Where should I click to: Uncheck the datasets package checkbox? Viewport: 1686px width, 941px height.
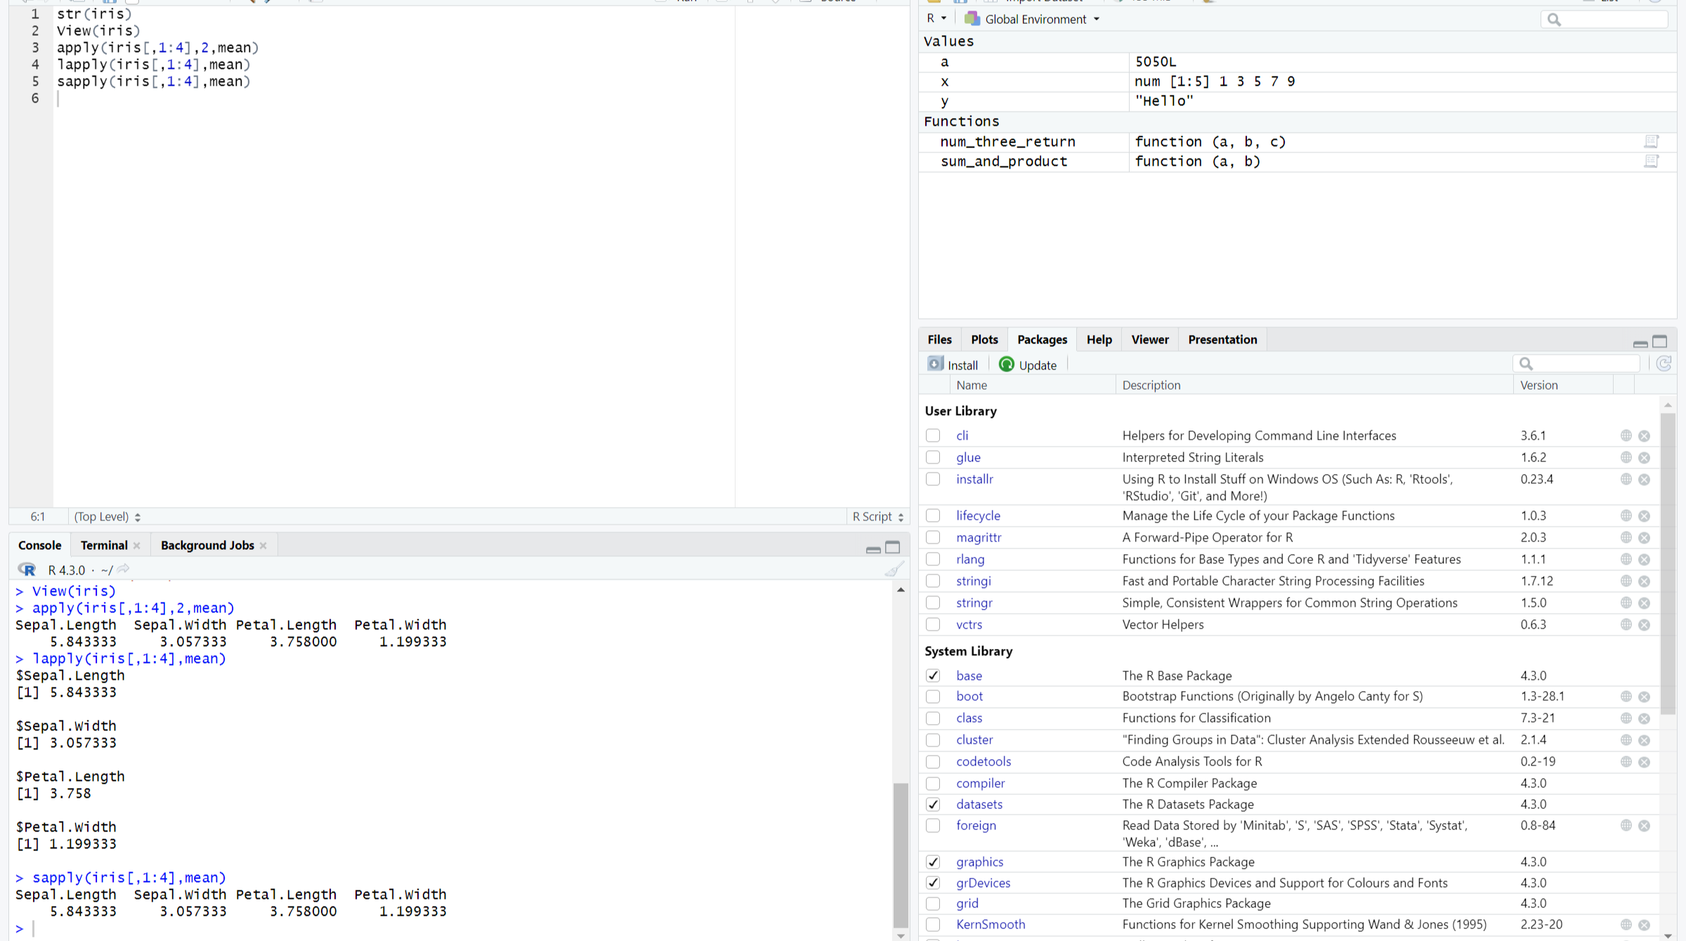coord(933,804)
